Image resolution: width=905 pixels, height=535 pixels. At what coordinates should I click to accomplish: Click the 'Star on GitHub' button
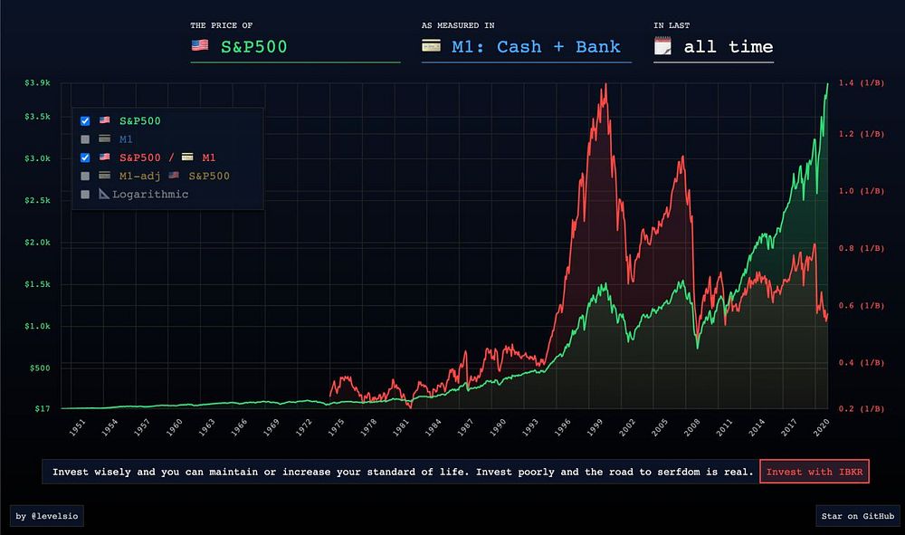858,516
